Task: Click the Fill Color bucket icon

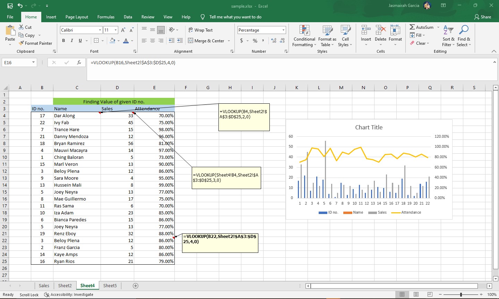Action: point(112,41)
